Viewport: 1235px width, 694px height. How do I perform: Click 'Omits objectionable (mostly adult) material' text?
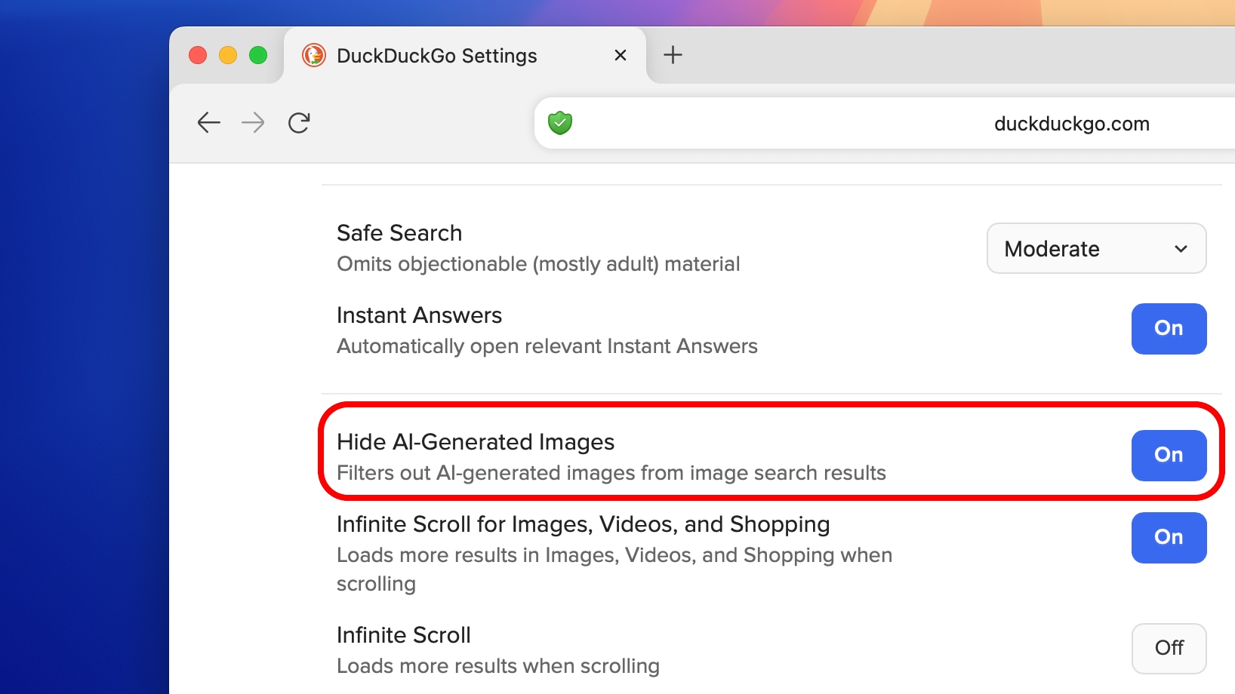(x=538, y=264)
